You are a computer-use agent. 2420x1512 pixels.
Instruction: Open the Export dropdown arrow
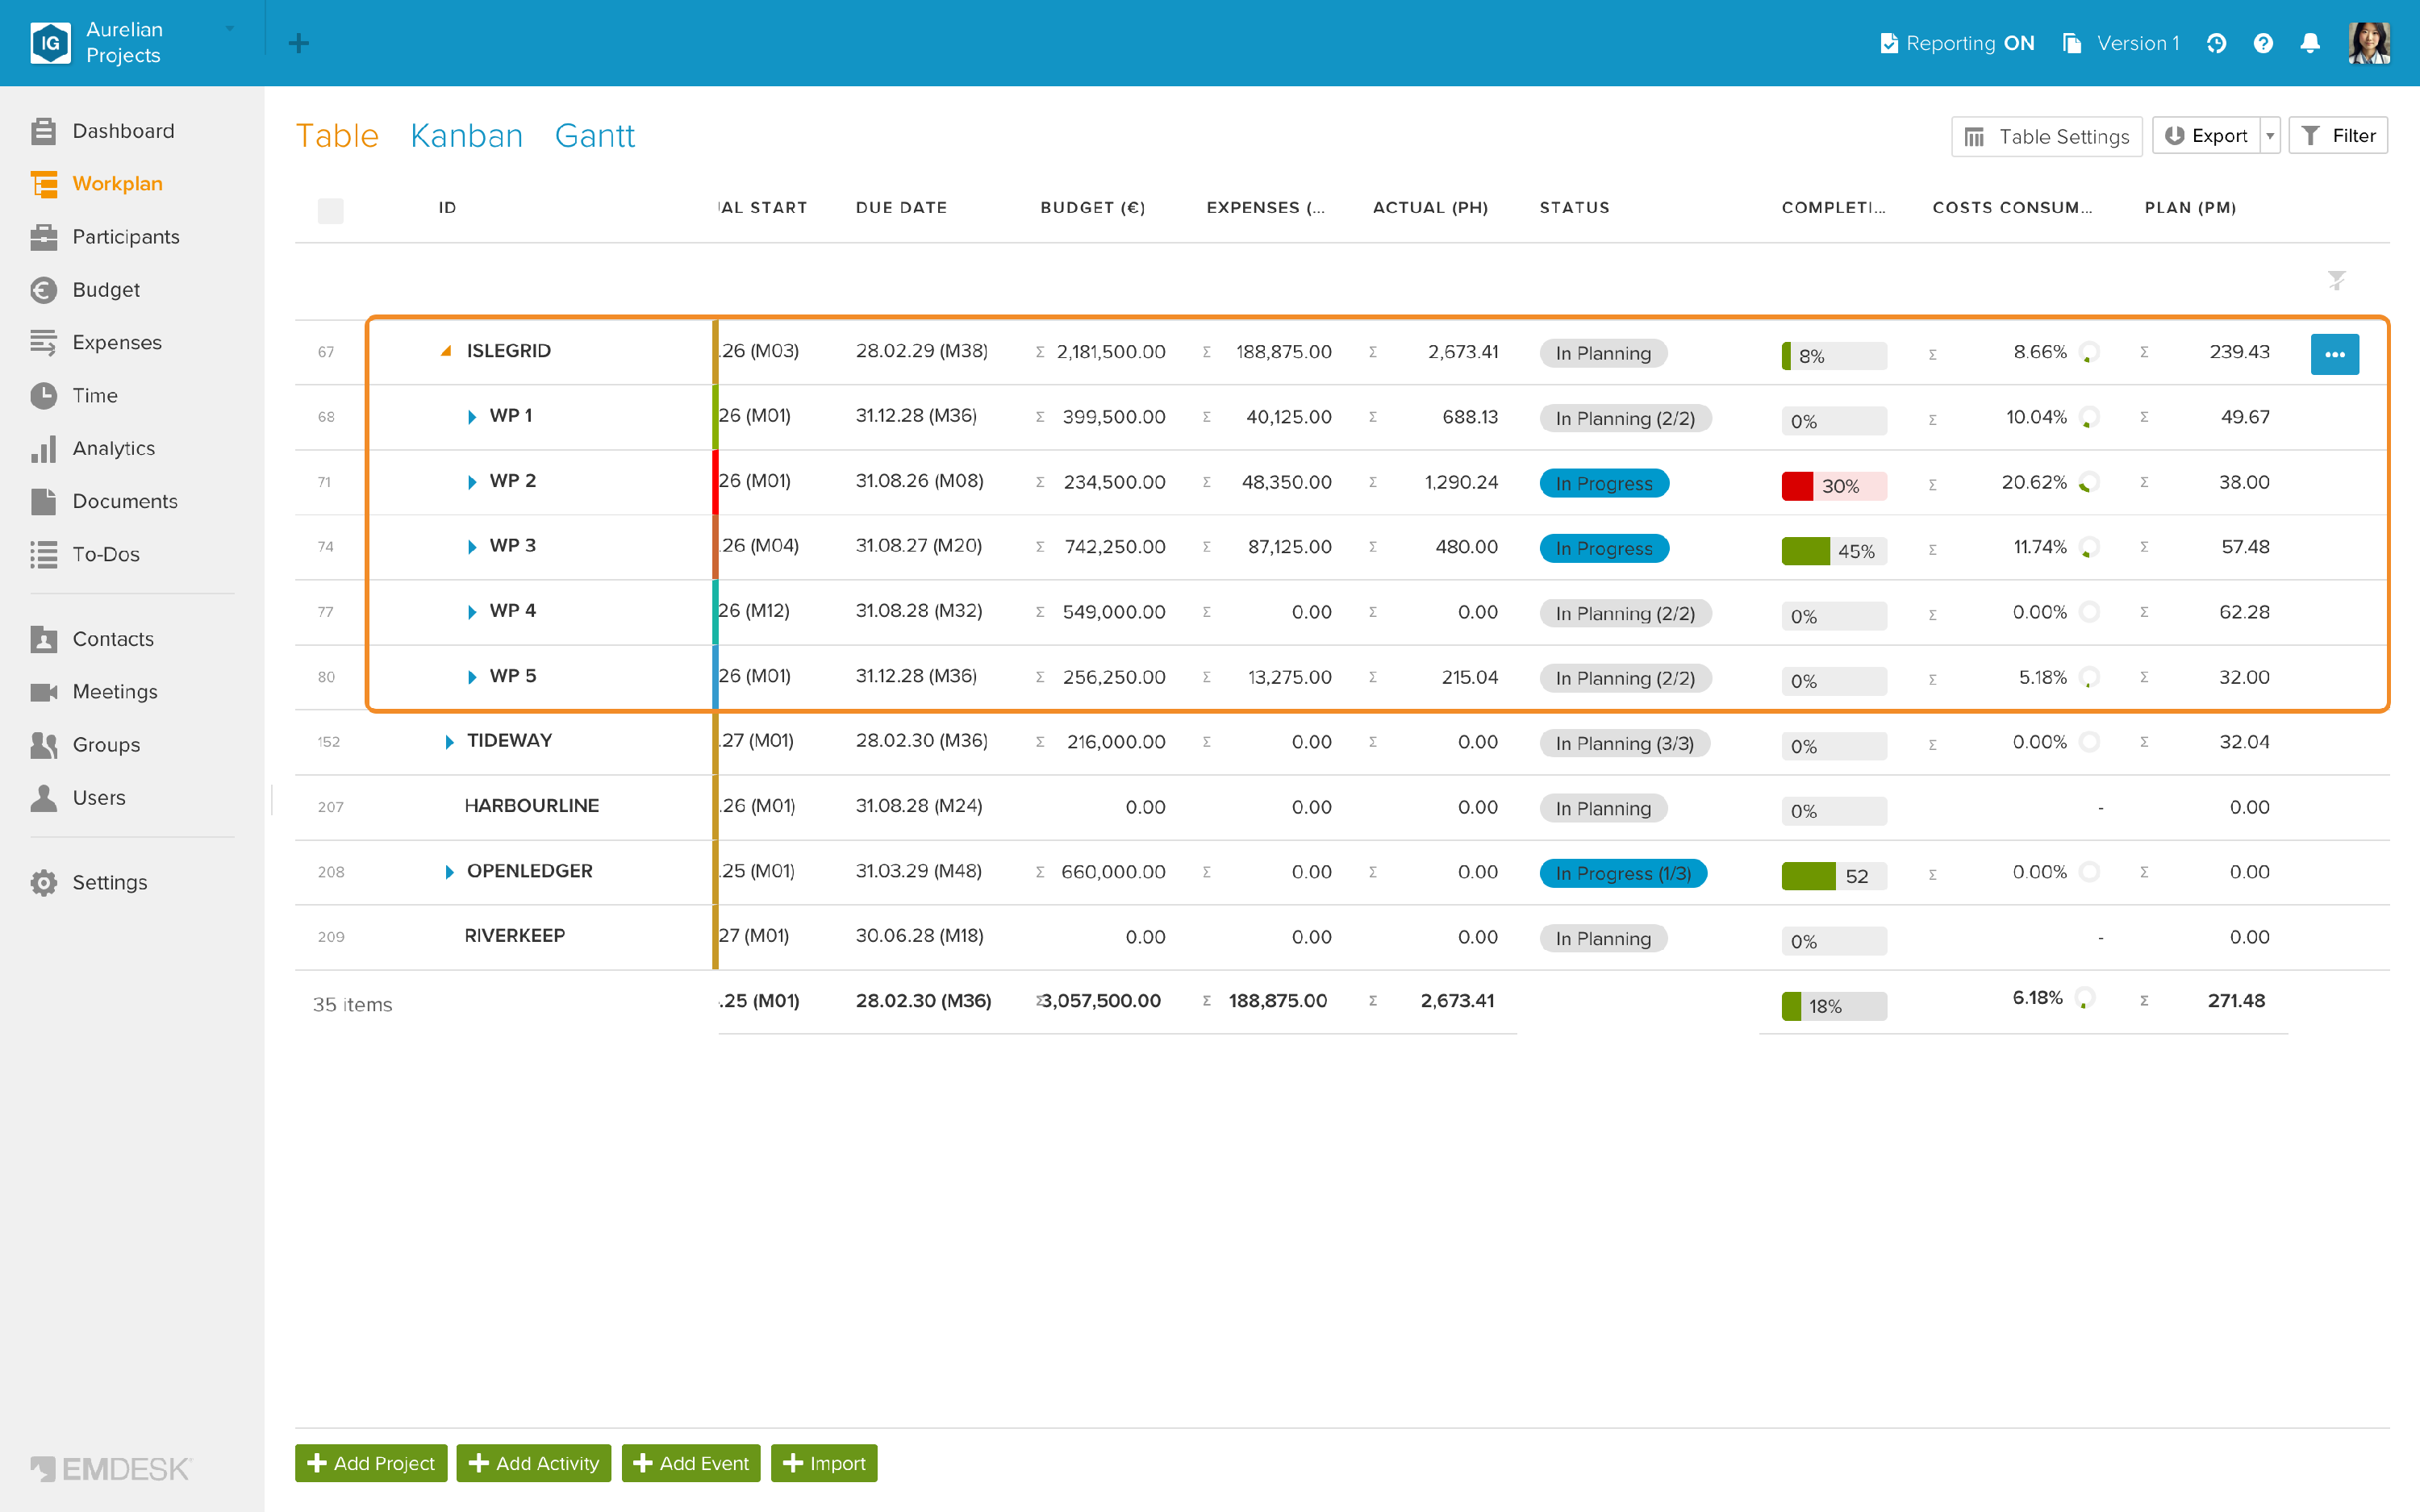coord(2270,136)
